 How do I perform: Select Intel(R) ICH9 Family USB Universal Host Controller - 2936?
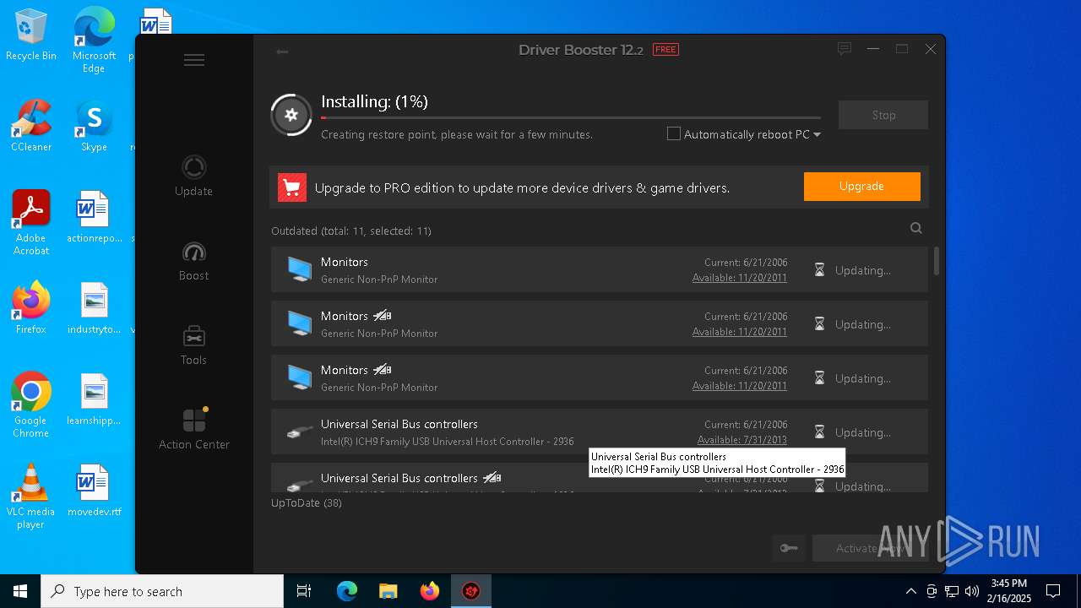tap(448, 442)
